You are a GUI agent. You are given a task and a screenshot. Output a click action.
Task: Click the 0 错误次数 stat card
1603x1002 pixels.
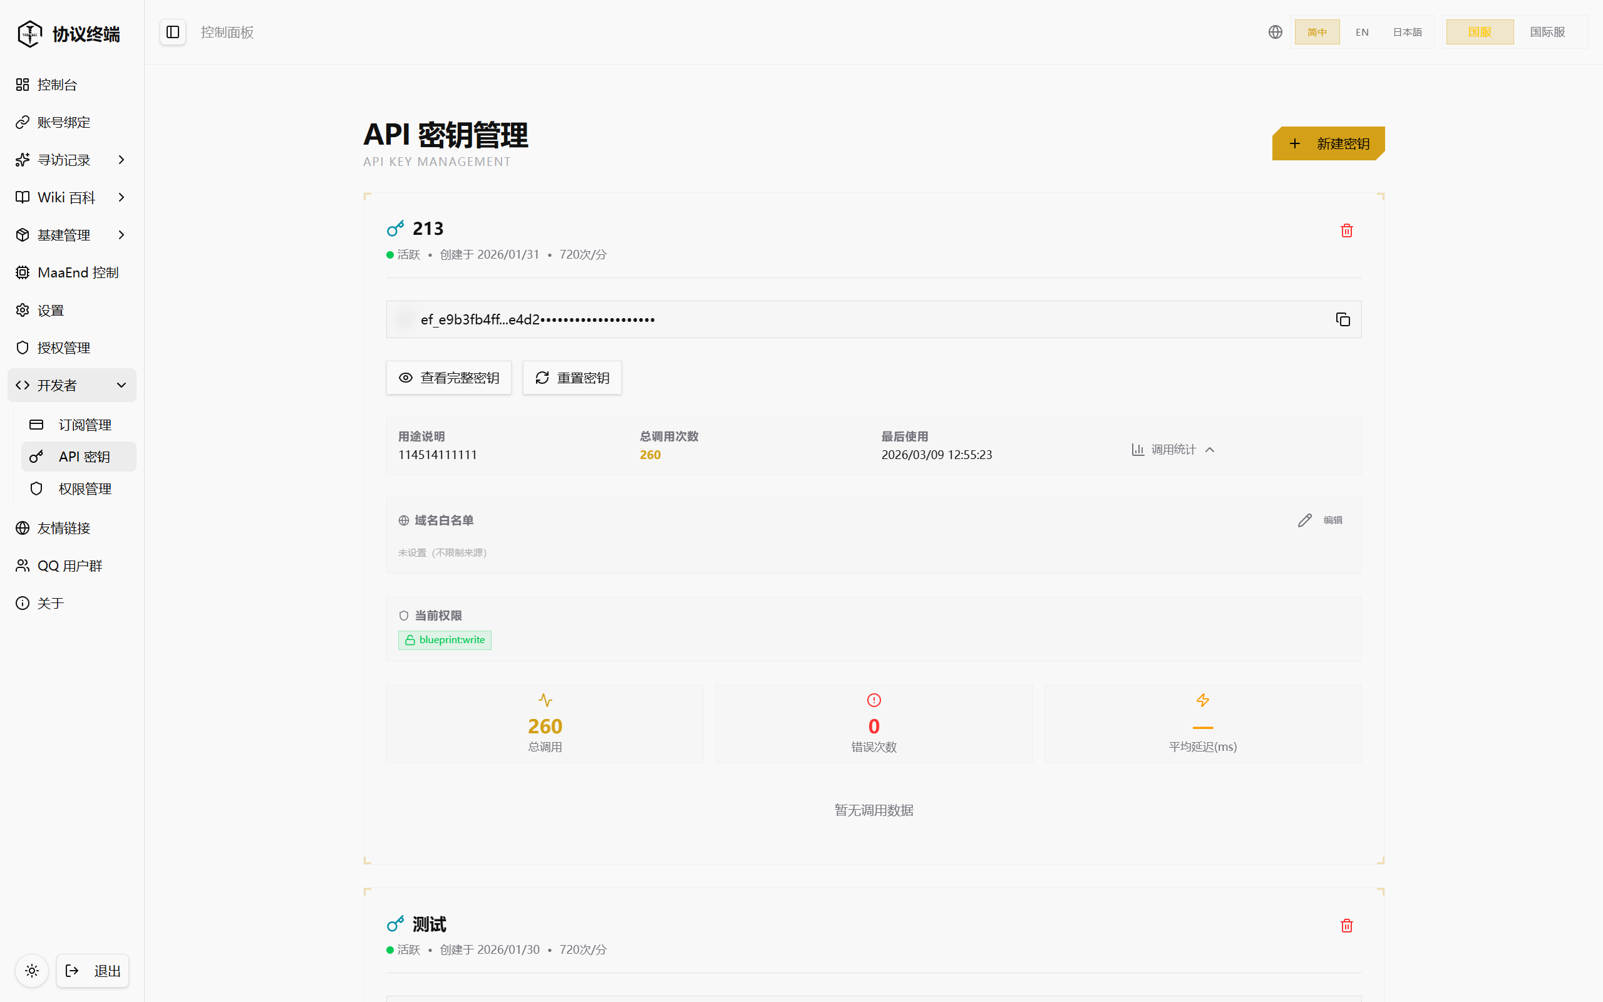pos(874,724)
